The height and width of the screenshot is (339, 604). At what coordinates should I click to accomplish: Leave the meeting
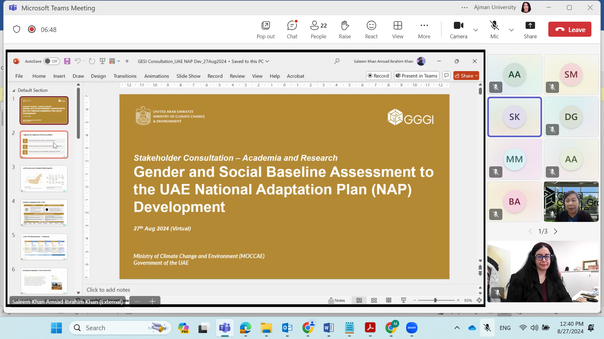pyautogui.click(x=570, y=30)
